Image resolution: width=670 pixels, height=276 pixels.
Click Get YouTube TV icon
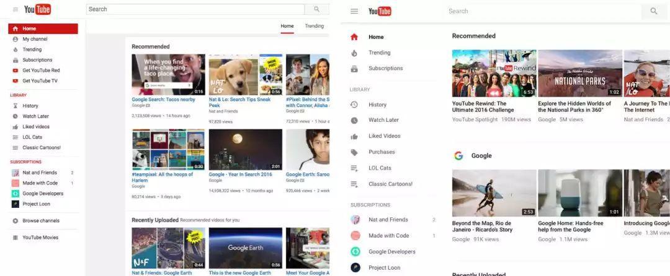(x=16, y=81)
